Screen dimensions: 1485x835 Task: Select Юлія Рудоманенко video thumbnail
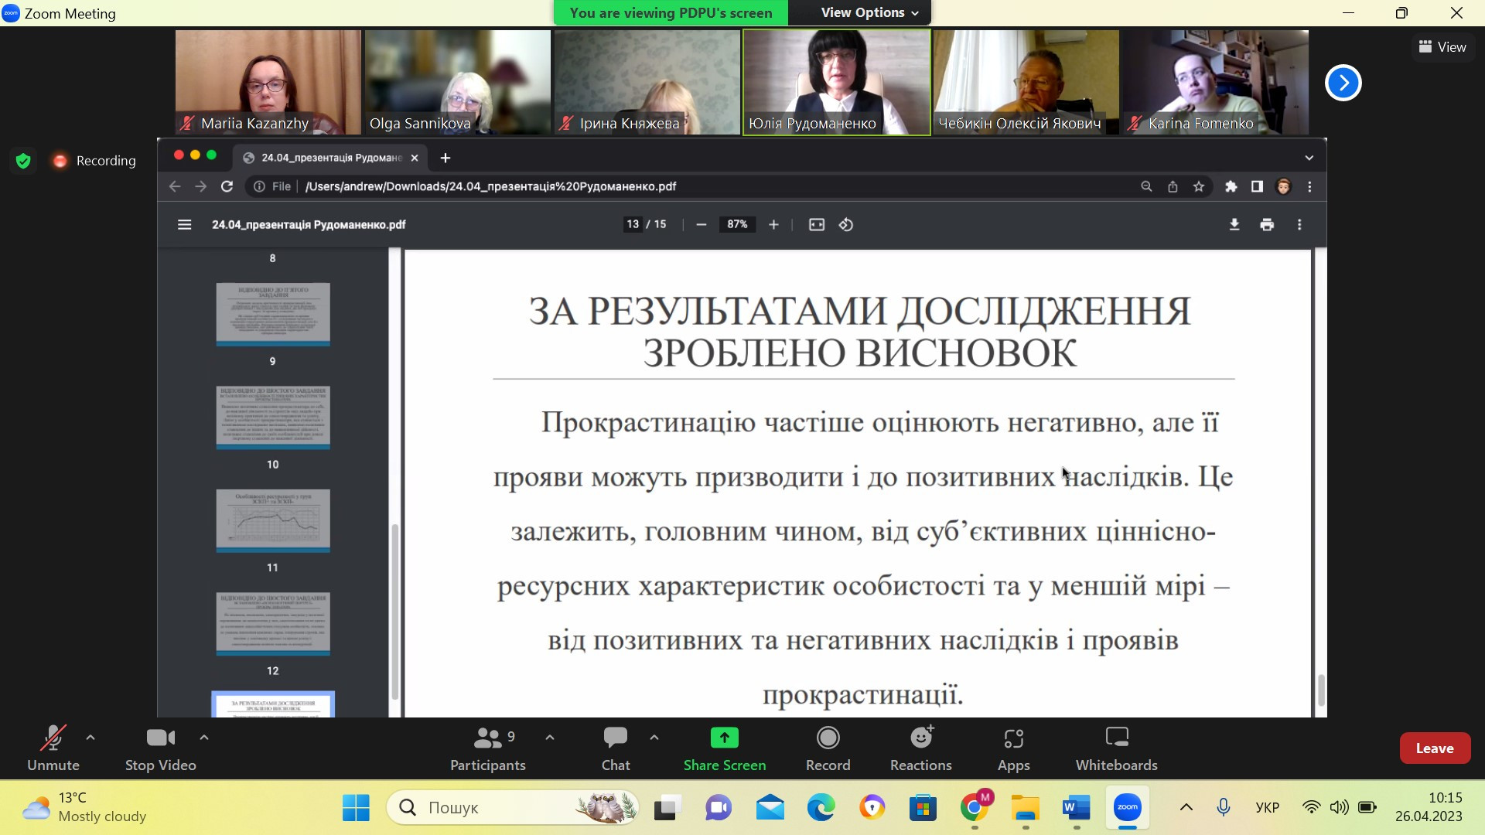[836, 82]
